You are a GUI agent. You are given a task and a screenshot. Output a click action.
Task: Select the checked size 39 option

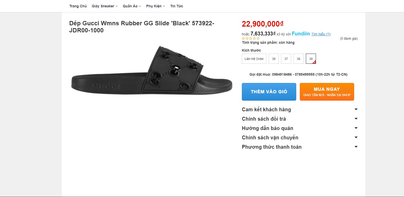tap(311, 59)
